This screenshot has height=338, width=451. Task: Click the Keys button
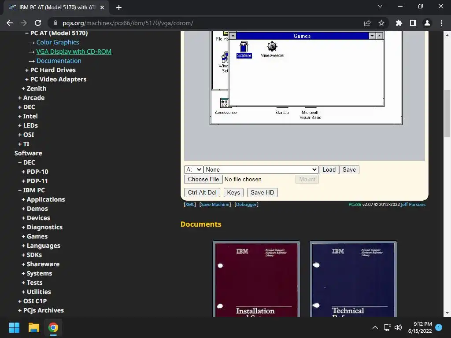233,193
